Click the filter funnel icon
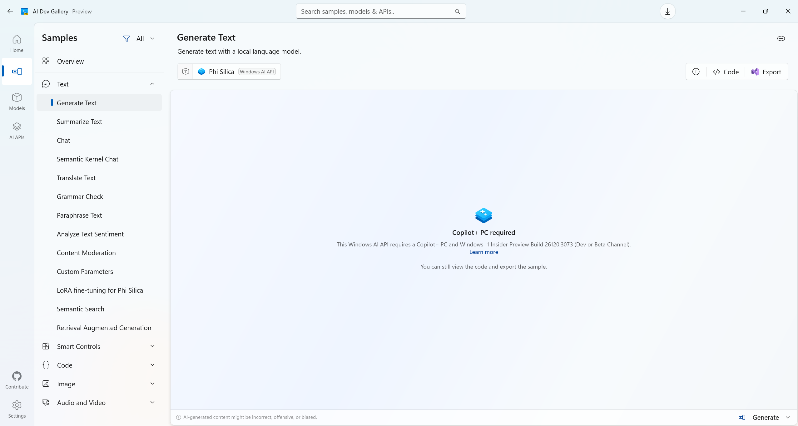 126,38
